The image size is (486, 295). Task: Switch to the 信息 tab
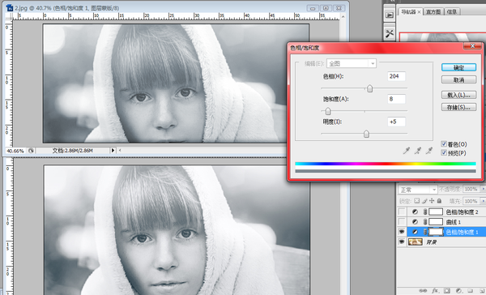pos(452,12)
